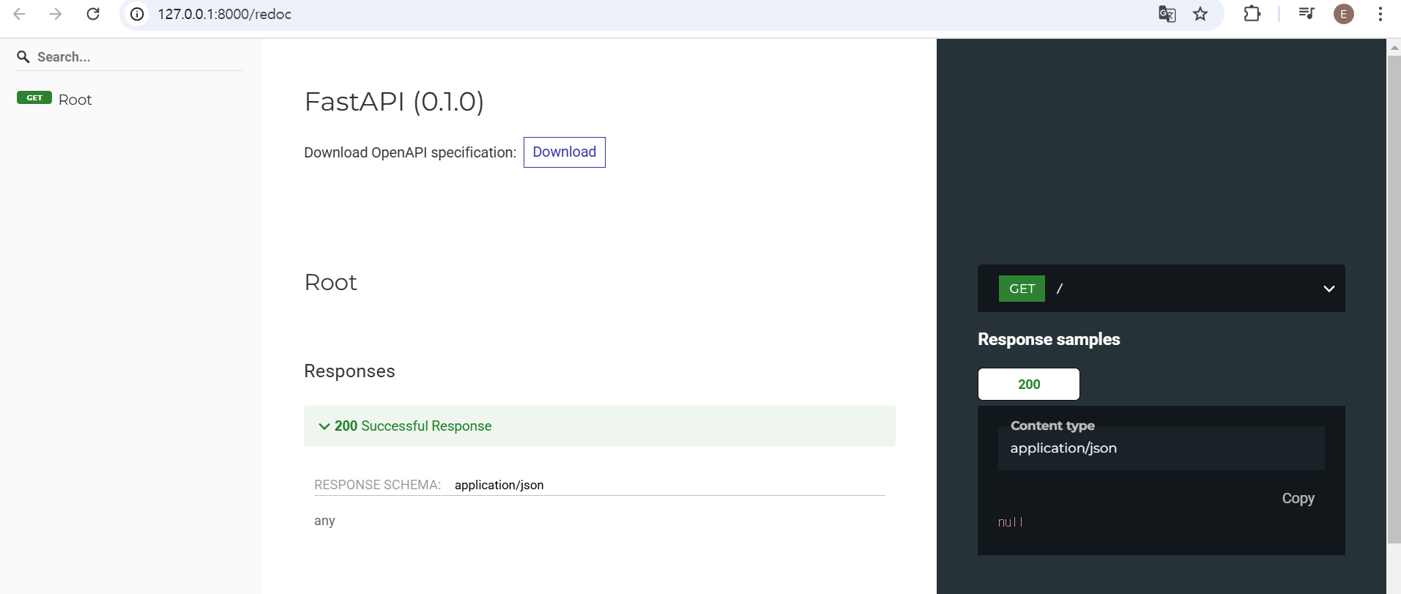This screenshot has width=1401, height=594.
Task: Click the Responses heading
Action: coord(349,371)
